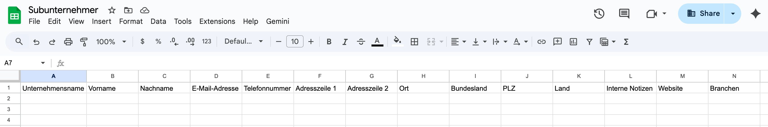Image resolution: width=768 pixels, height=127 pixels.
Task: Open the comments panel icon
Action: tap(624, 14)
